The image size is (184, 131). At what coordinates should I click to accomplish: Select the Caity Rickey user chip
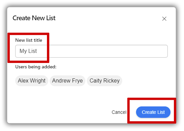(x=105, y=81)
